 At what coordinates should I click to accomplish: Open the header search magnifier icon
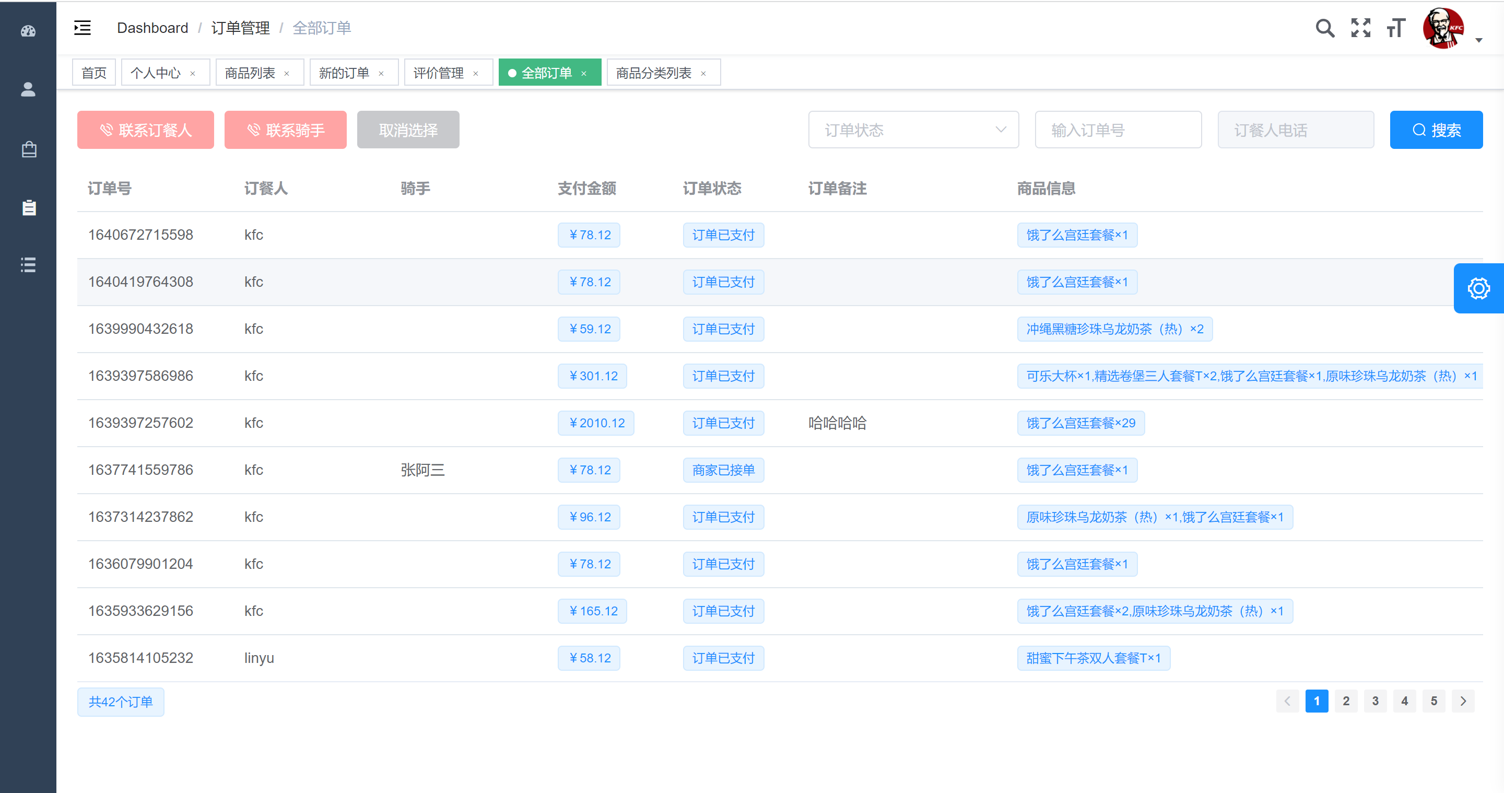[x=1324, y=28]
